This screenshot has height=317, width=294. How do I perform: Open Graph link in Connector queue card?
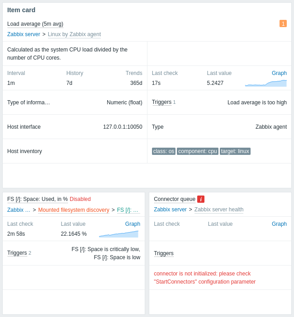pos(279,224)
